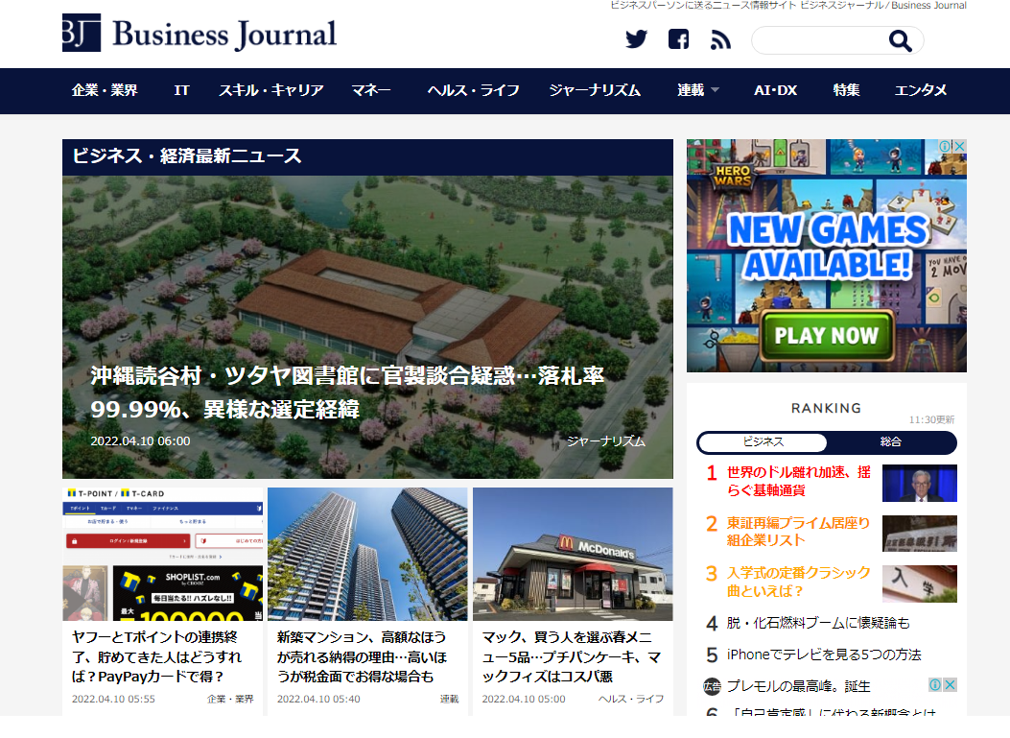This screenshot has width=1010, height=738.
Task: Open the マネー section
Action: 371,91
